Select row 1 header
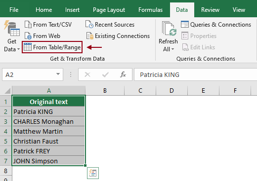The image size is (257, 181). coord(6,102)
